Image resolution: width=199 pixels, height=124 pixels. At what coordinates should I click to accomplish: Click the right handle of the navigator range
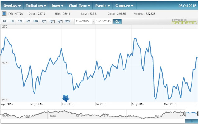point(198,113)
